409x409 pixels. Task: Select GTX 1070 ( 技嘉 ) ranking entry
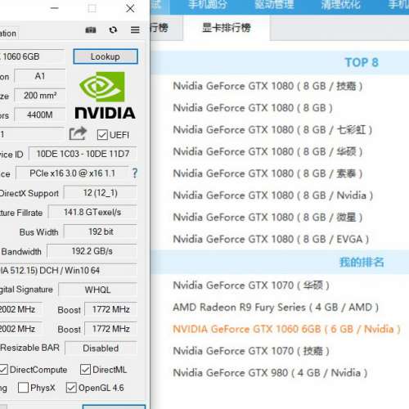pos(251,351)
